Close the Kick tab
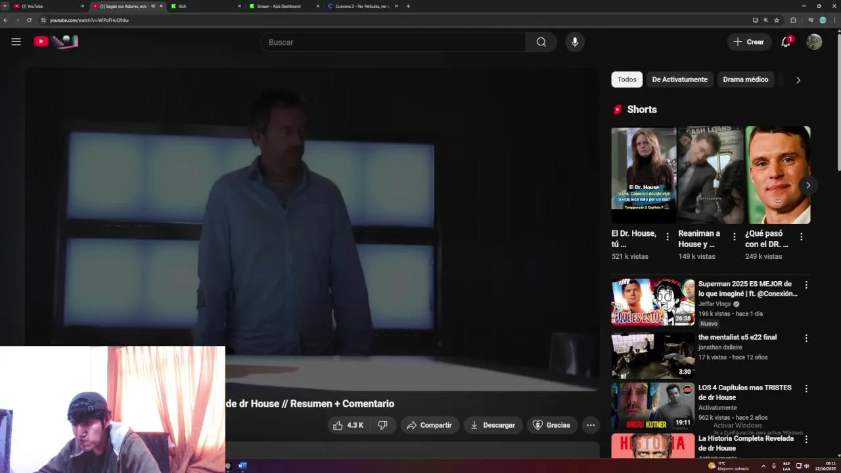The height and width of the screenshot is (473, 841). 239,6
